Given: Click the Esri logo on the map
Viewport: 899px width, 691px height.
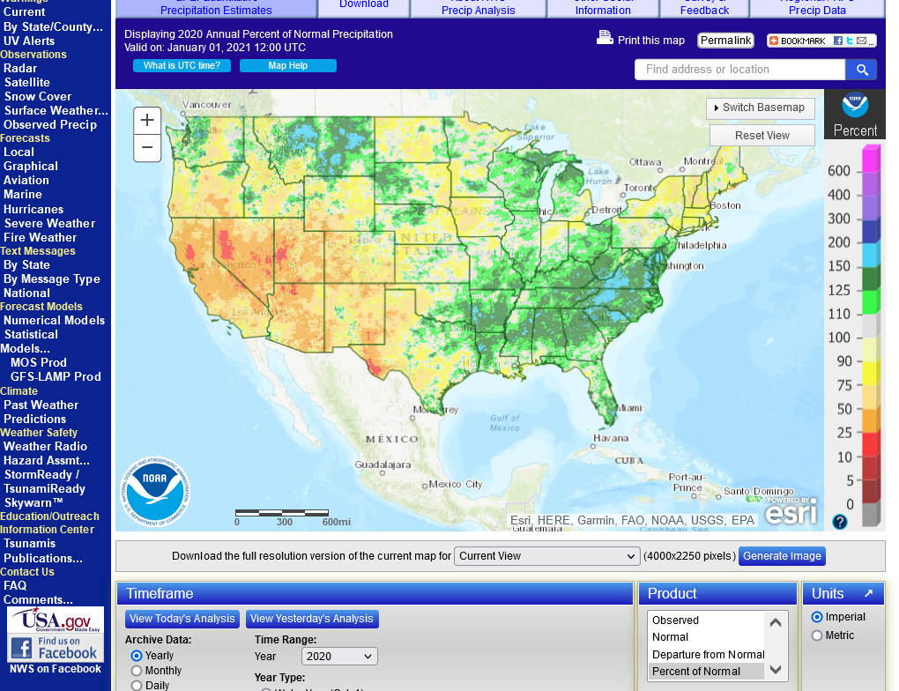Looking at the screenshot, I should tap(791, 510).
